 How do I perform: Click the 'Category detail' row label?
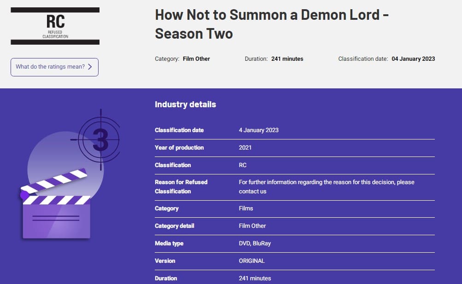[x=175, y=226]
